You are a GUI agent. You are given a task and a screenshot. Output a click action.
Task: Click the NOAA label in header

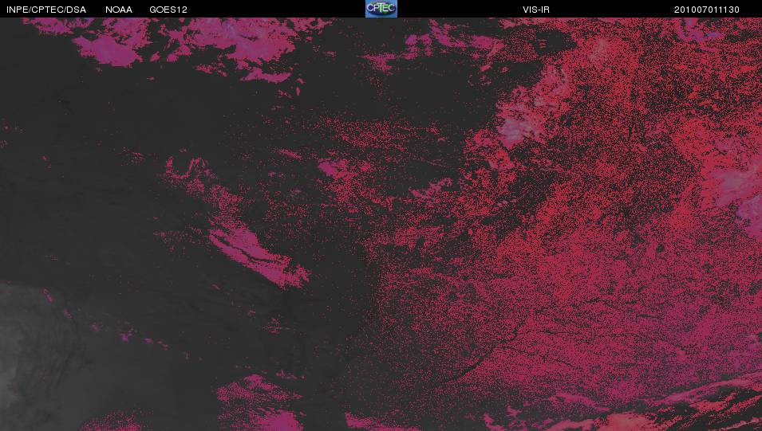click(x=119, y=10)
